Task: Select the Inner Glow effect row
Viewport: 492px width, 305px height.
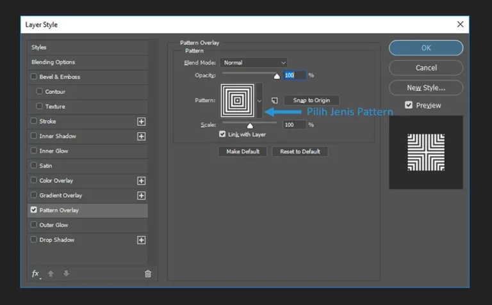Action: click(88, 151)
